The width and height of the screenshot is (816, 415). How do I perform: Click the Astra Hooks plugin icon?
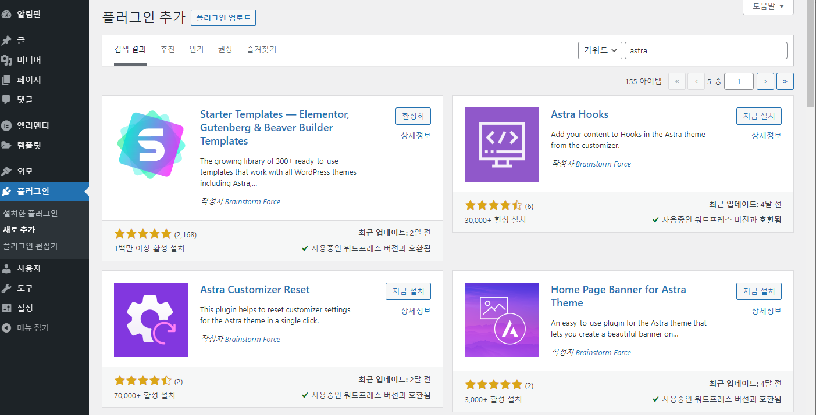click(502, 145)
